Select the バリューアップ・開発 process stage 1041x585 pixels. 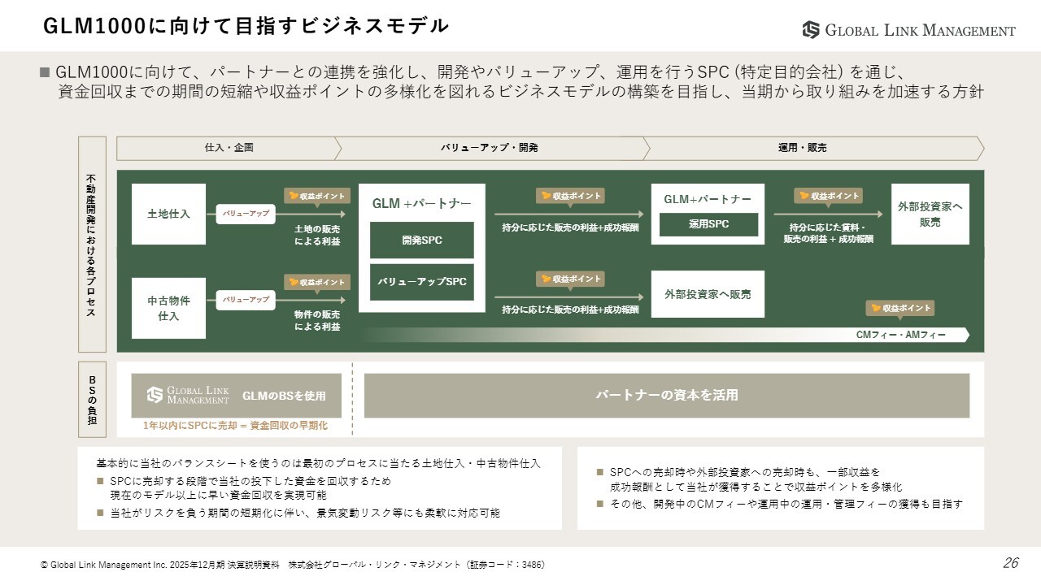click(490, 148)
